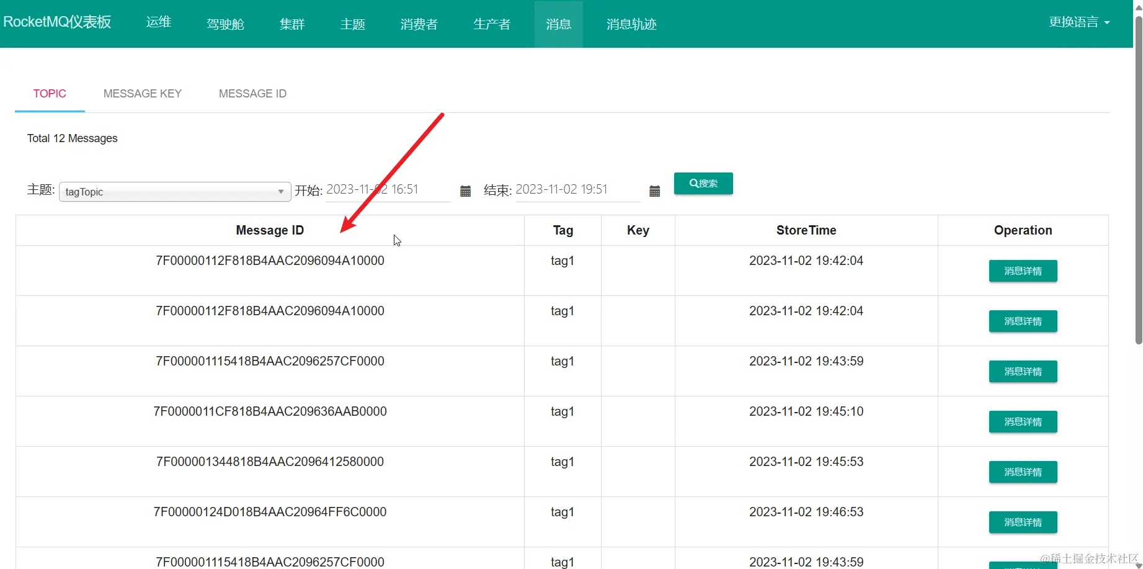This screenshot has height=569, width=1143.
Task: Click the RocketMQ仪表板 brand link
Action: pos(57,22)
